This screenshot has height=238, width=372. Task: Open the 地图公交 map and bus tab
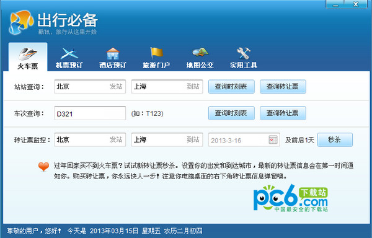click(x=200, y=58)
